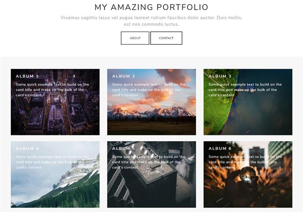303x212 pixels.
Task: Select the ALBUM 3 title text
Action: pos(220,76)
